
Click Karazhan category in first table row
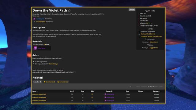point(156,94)
